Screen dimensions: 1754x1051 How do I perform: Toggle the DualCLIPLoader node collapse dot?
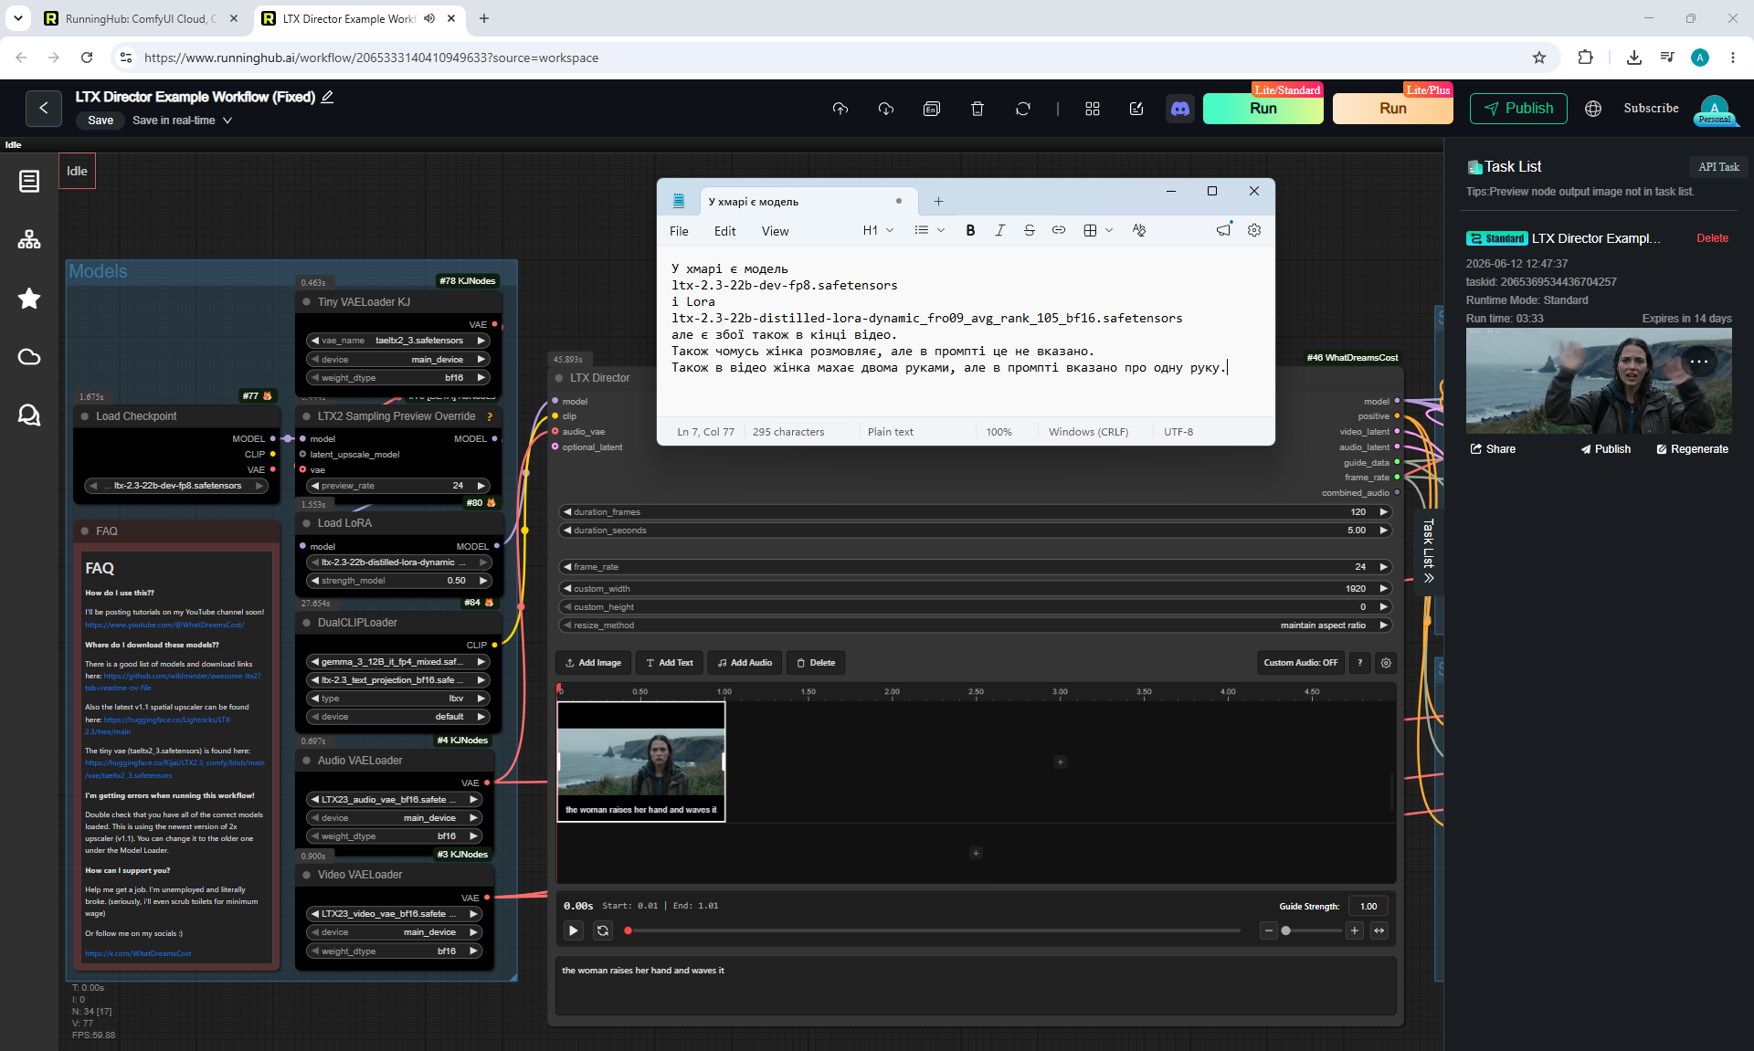pyautogui.click(x=306, y=623)
